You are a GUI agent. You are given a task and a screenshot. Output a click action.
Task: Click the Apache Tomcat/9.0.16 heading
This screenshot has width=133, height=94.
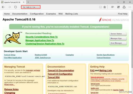pyautogui.click(x=19, y=19)
